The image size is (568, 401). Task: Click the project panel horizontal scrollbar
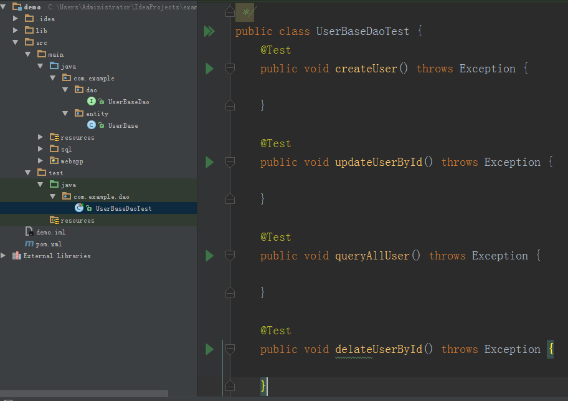pos(84,394)
